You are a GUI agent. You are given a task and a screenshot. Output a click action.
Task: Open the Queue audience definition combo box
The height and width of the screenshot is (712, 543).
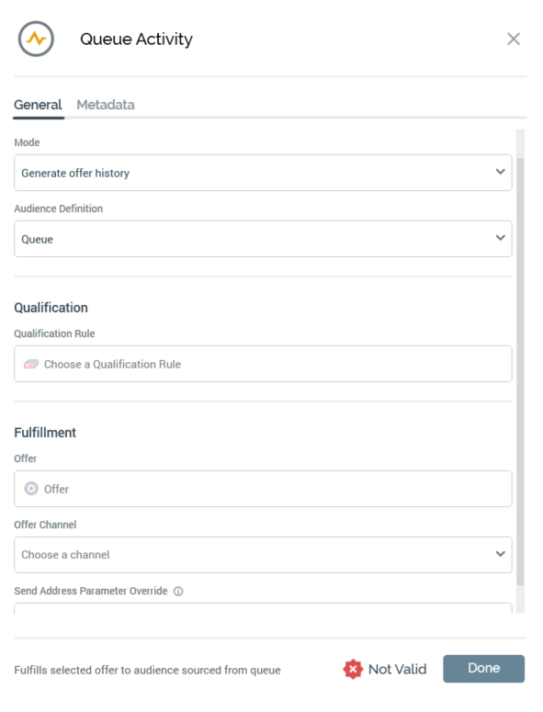pos(263,239)
